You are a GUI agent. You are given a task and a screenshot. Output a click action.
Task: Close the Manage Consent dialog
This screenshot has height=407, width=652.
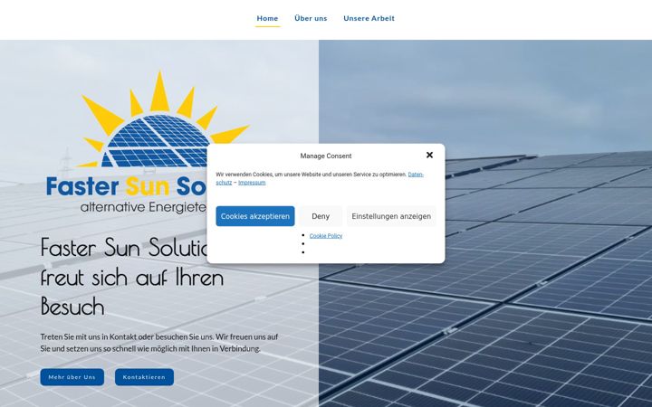click(x=429, y=155)
